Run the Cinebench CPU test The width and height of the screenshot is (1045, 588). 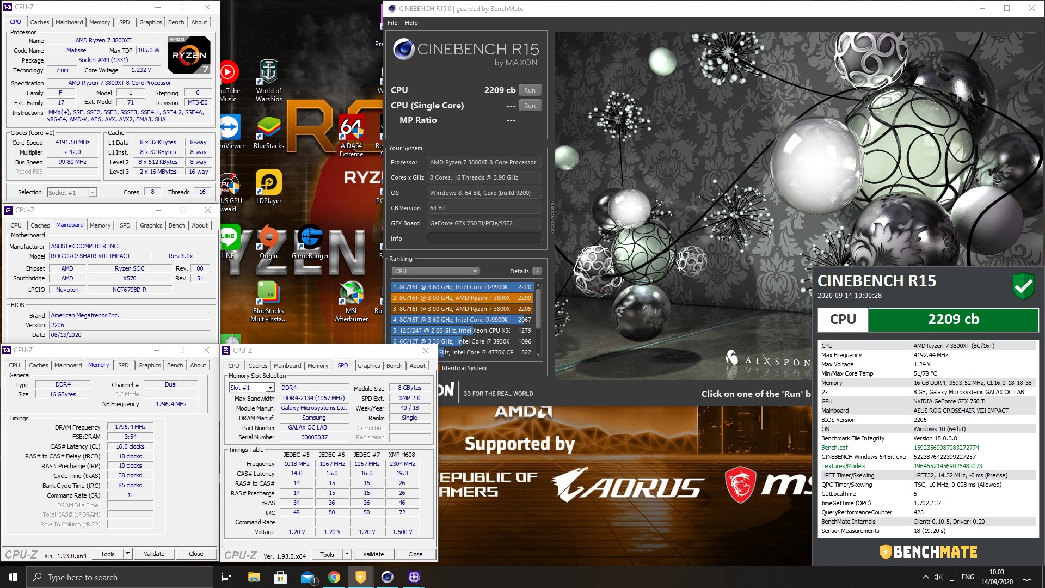tap(530, 90)
